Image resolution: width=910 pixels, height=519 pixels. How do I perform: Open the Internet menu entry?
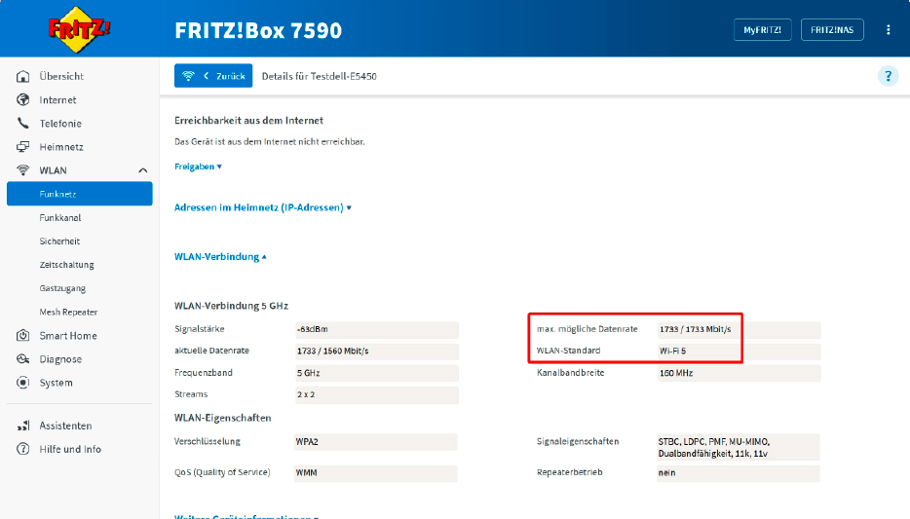click(x=58, y=99)
